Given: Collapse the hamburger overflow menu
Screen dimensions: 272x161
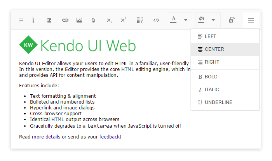Looking at the screenshot, I should (251, 20).
